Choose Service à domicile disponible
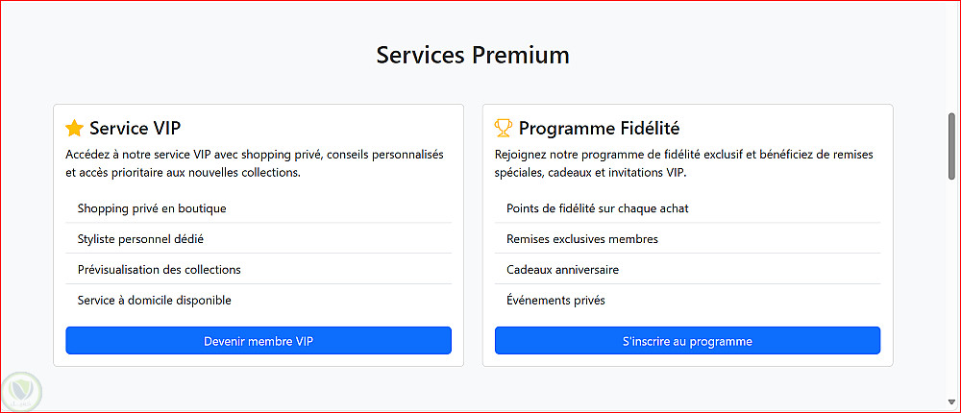961x413 pixels. coord(155,301)
